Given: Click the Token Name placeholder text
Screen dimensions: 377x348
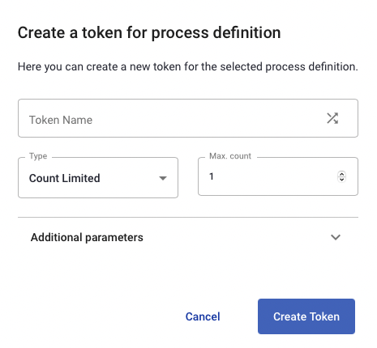Looking at the screenshot, I should tap(61, 120).
